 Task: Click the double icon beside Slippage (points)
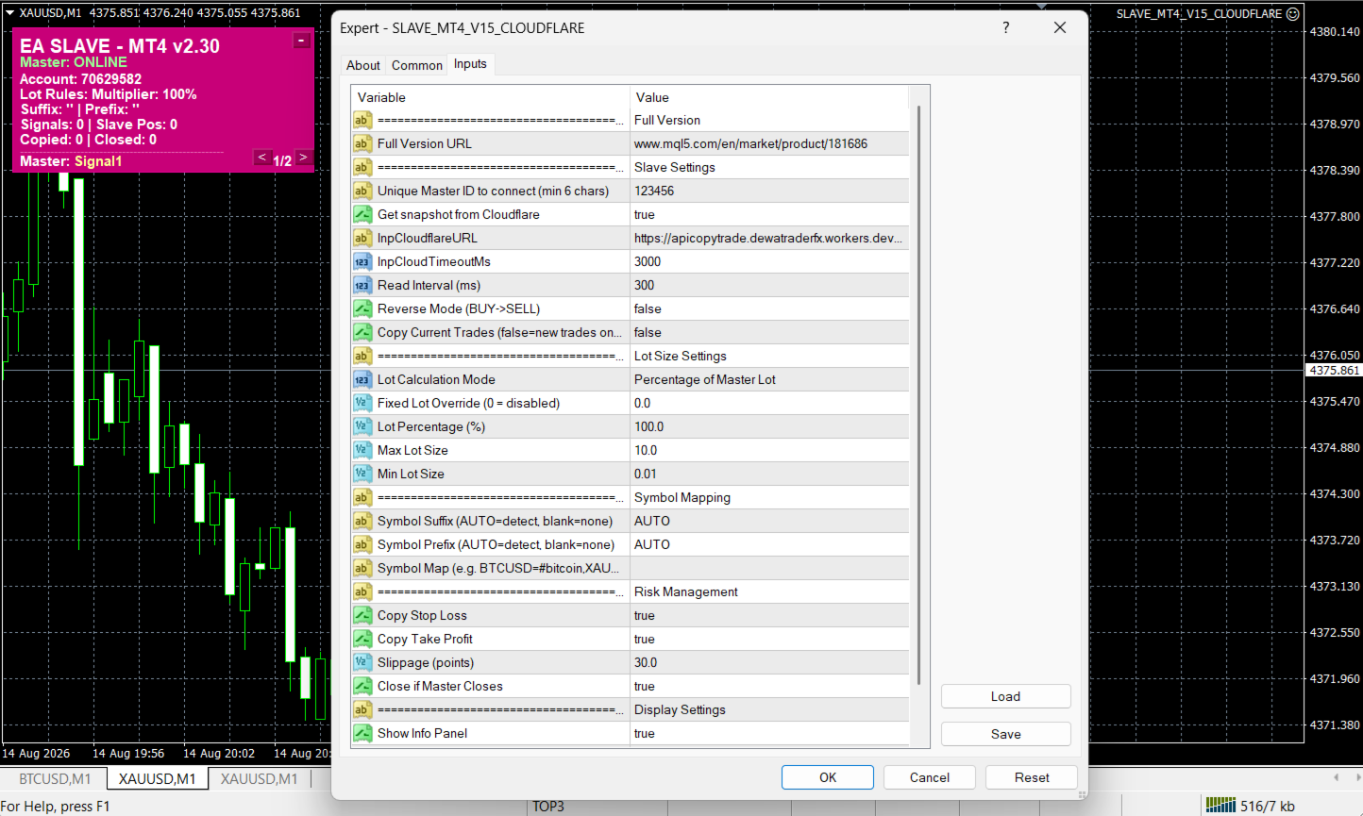(x=362, y=662)
